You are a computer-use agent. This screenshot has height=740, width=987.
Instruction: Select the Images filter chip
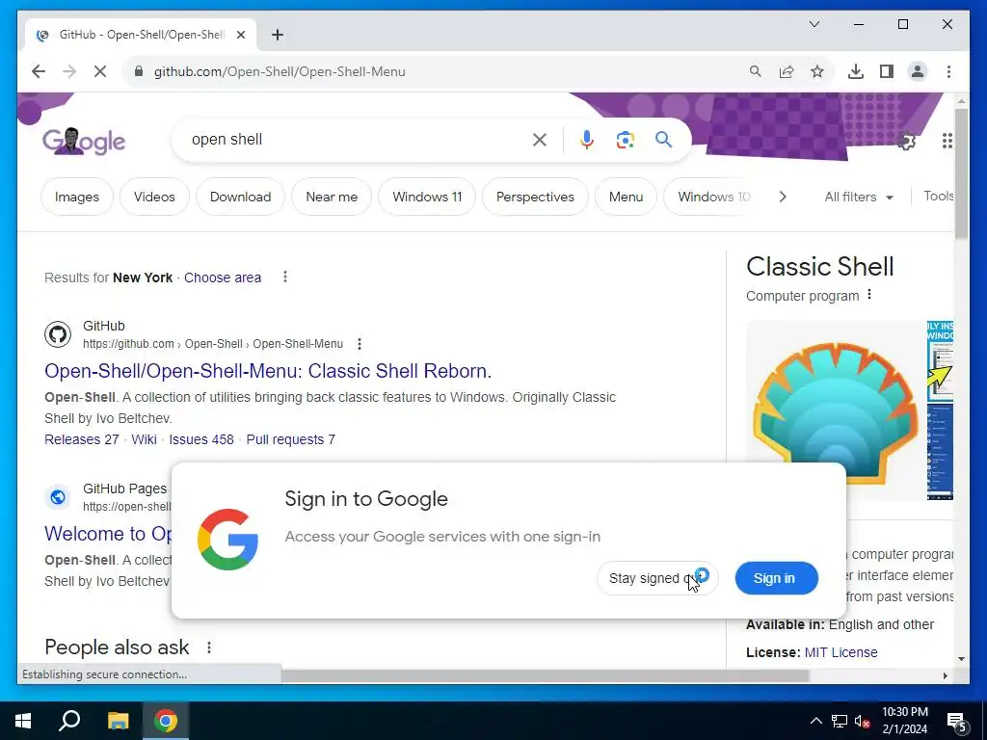coord(77,197)
